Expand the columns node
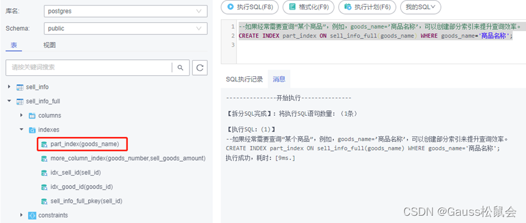The height and width of the screenshot is (223, 526). pyautogui.click(x=22, y=115)
